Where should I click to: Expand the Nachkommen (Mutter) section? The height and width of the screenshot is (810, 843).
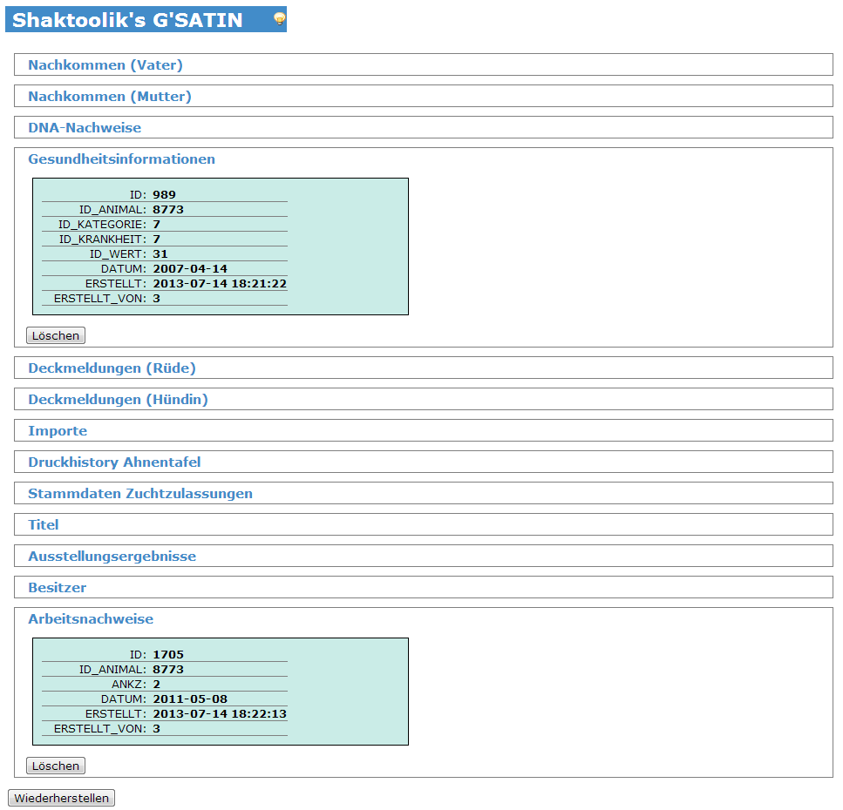(x=110, y=97)
